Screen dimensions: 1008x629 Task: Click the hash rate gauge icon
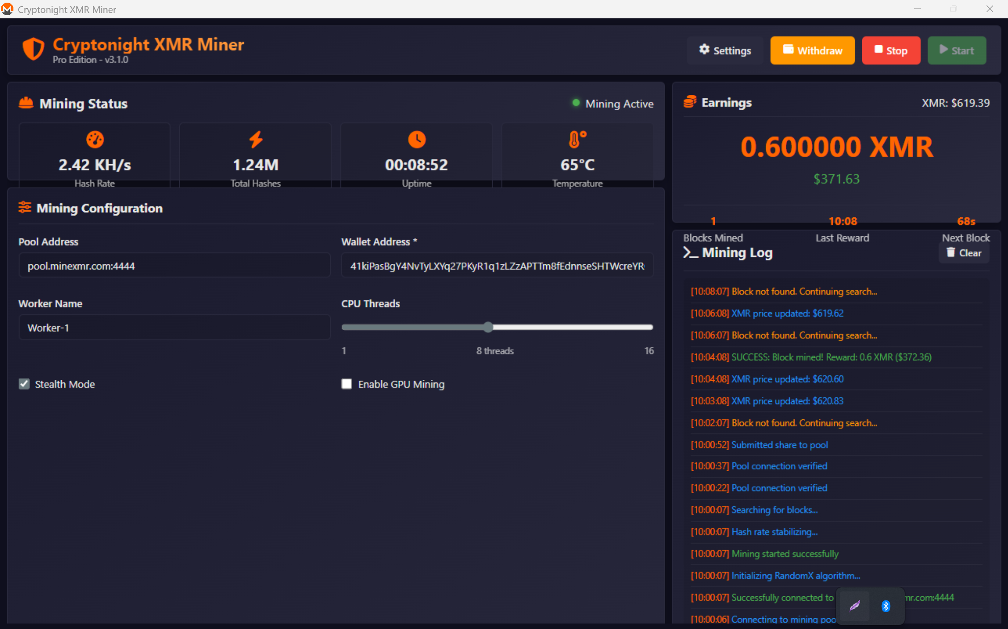95,140
